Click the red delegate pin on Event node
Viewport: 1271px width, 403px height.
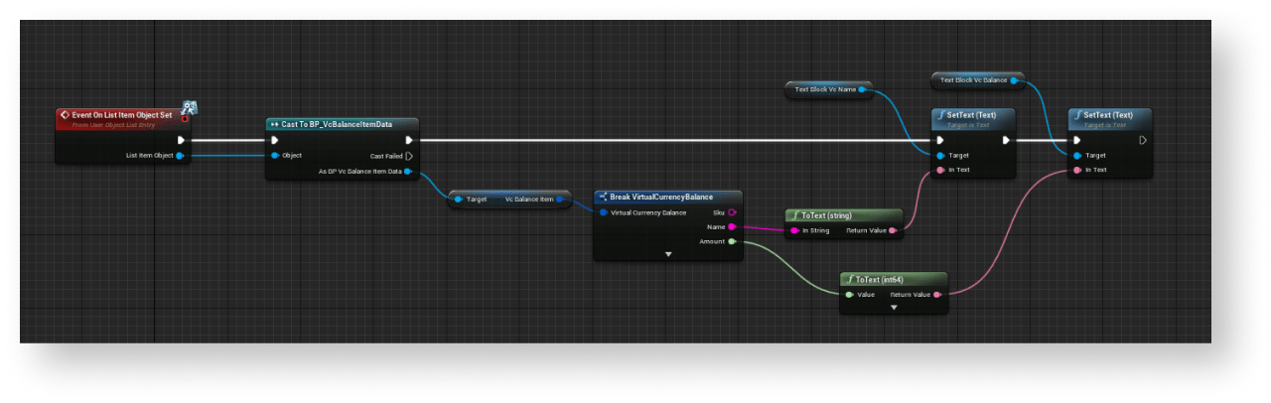point(185,118)
